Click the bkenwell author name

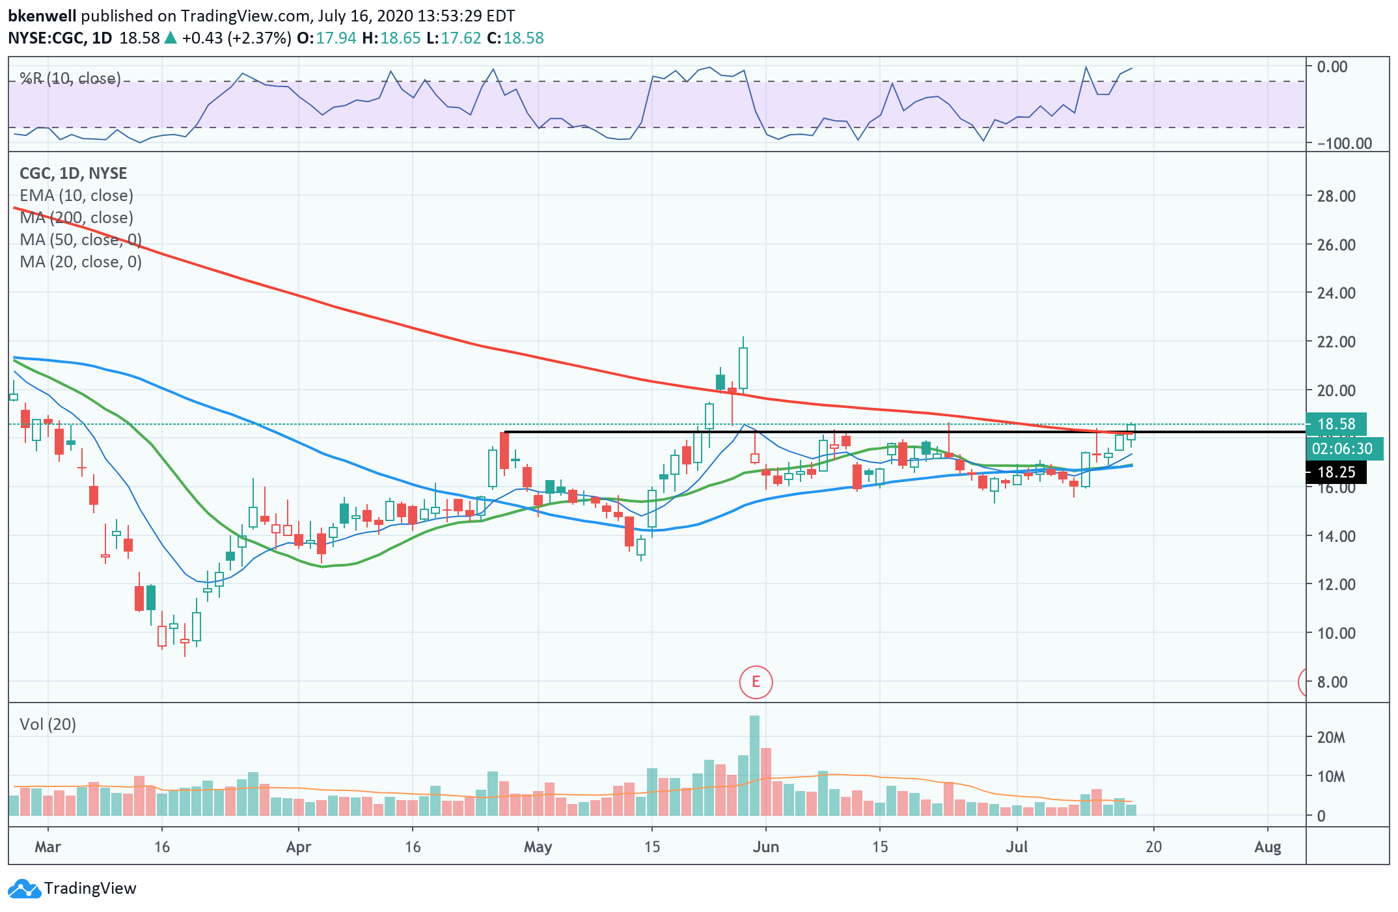click(42, 16)
